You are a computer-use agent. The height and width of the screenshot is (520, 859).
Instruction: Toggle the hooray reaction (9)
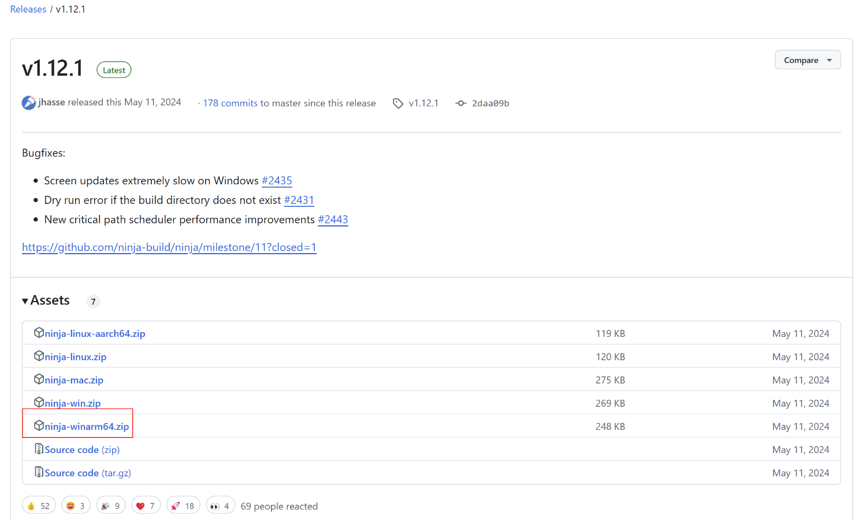(x=111, y=506)
